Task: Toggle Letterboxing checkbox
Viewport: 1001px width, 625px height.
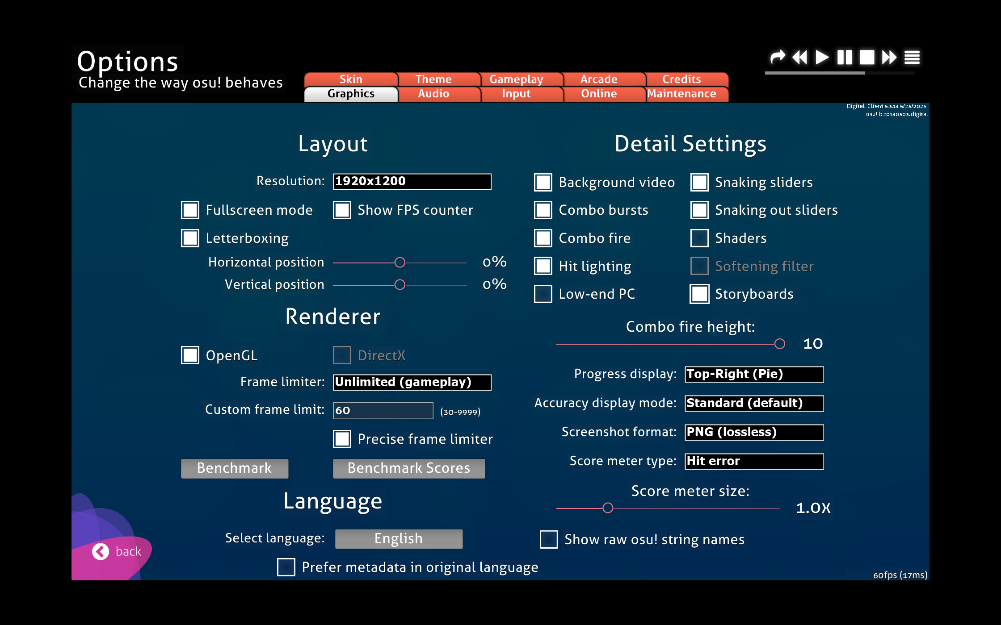Action: pyautogui.click(x=190, y=238)
